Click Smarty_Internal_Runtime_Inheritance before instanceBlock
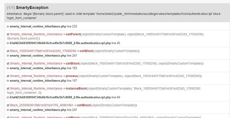Viewport: 230px width, 118px height. coord(36,88)
